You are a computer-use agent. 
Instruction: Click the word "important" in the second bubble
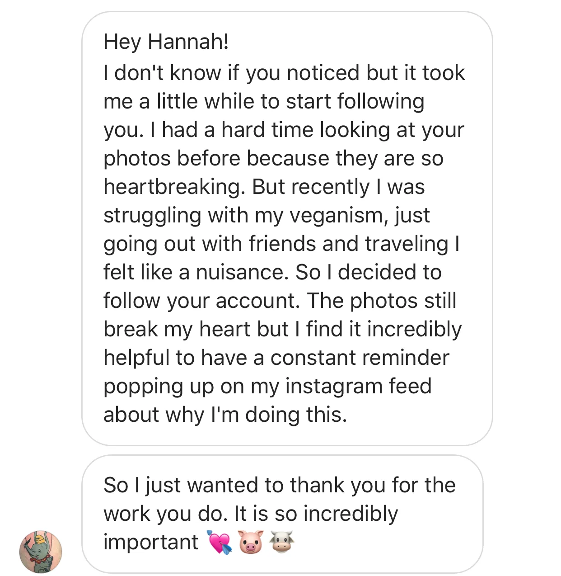tap(151, 542)
